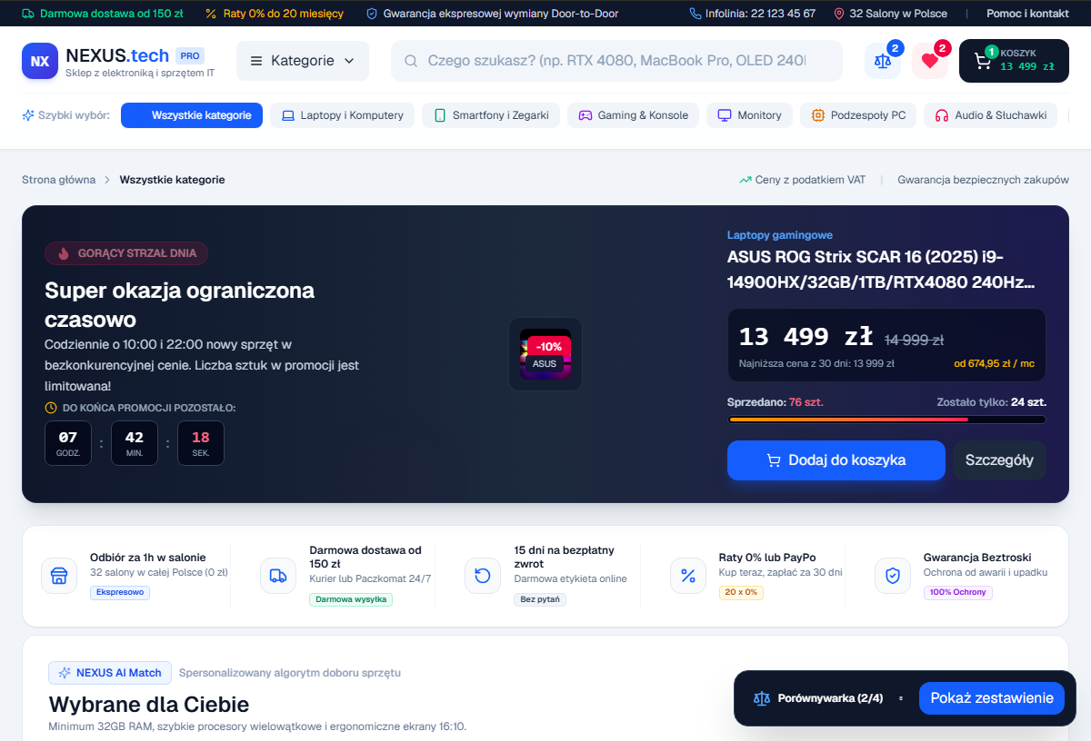Focus the product search field
Image resolution: width=1091 pixels, height=741 pixels.
tap(616, 61)
